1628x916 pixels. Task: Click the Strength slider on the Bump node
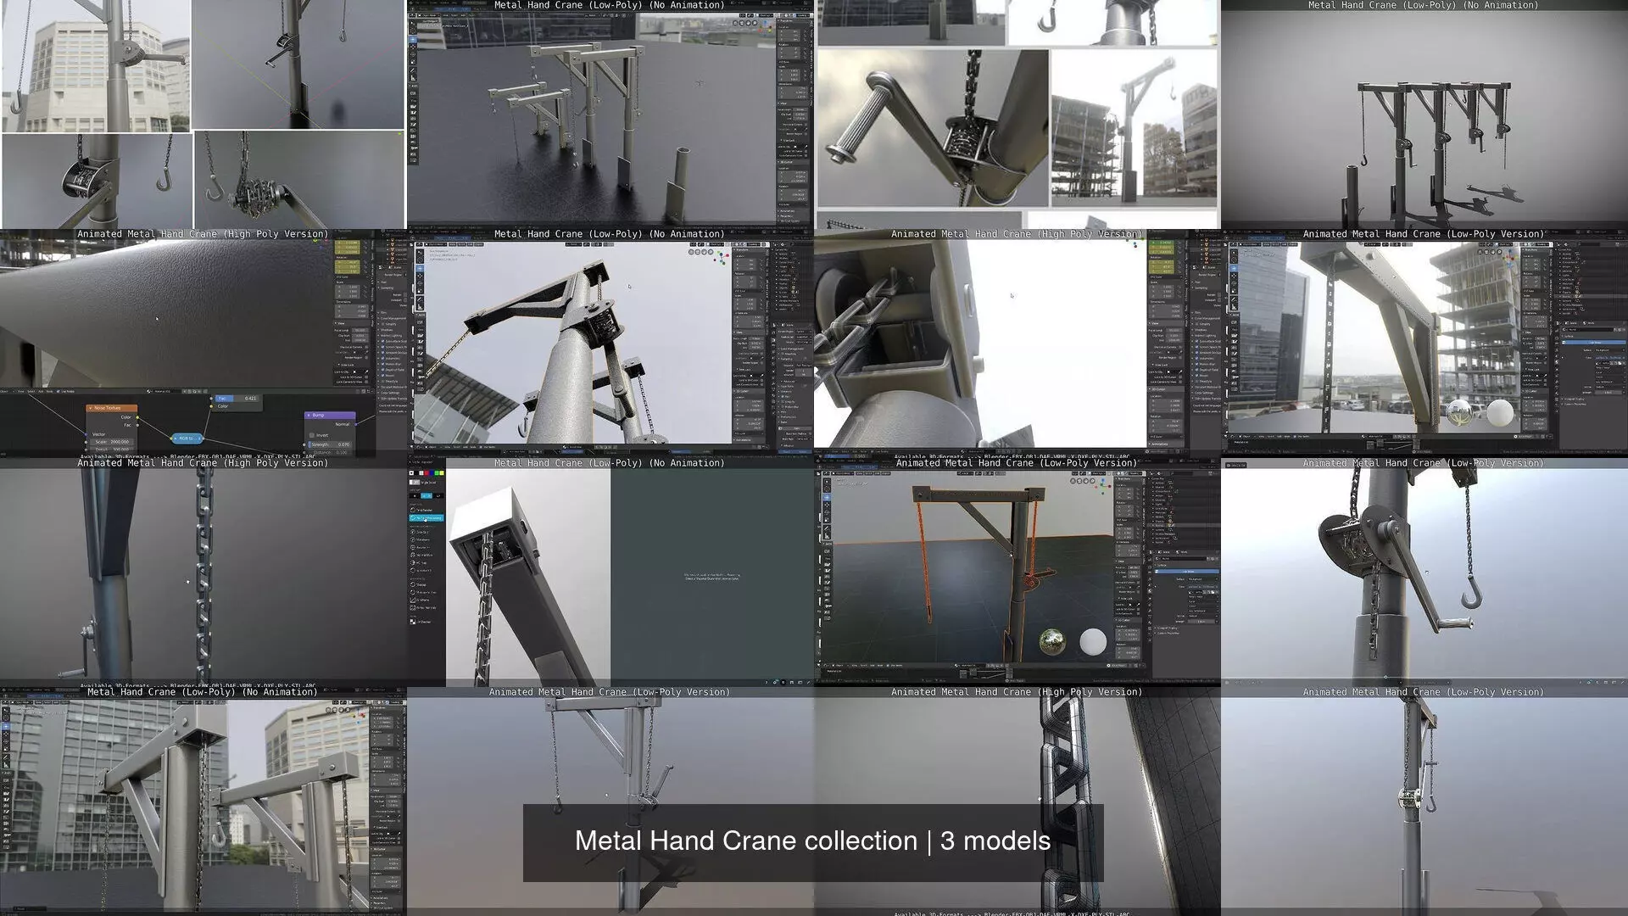coord(330,444)
